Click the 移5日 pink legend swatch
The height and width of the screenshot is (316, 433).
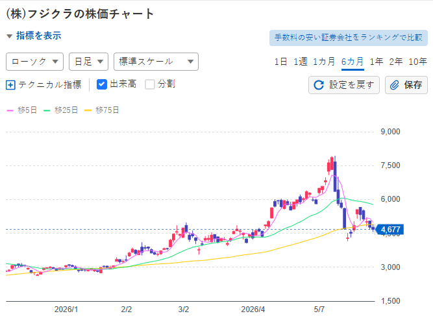click(10, 110)
